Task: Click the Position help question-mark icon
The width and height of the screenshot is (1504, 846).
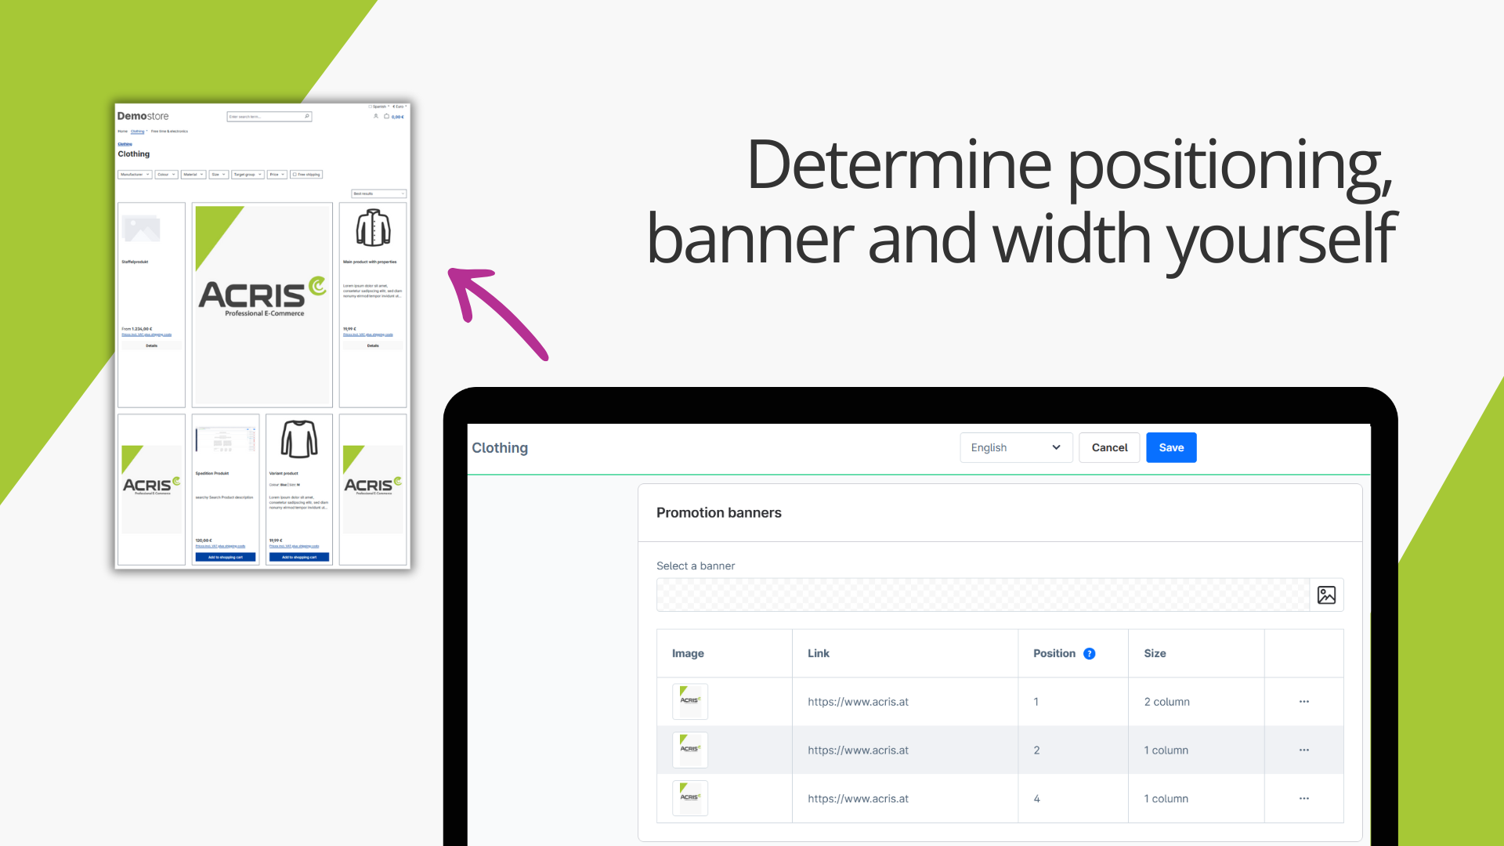Action: point(1089,653)
